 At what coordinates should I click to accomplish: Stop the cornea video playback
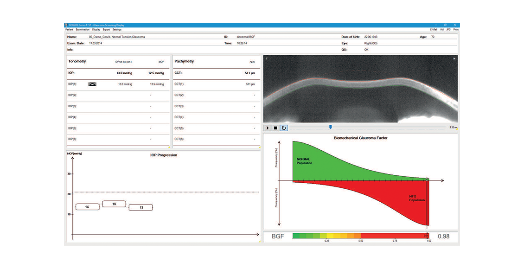[275, 128]
